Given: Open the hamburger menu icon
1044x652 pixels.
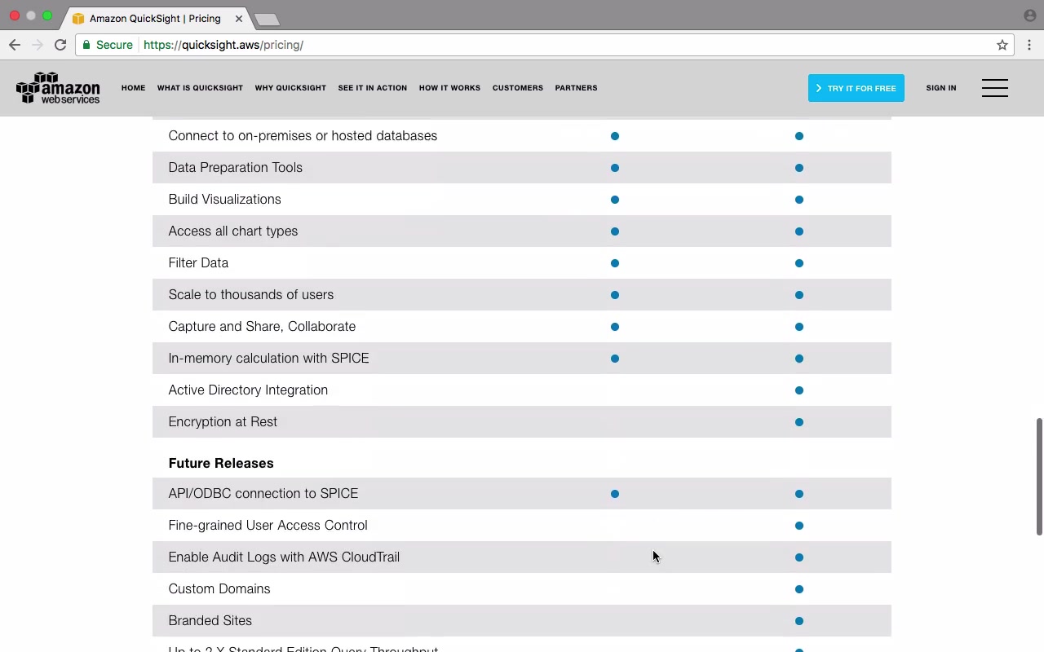Looking at the screenshot, I should pyautogui.click(x=994, y=88).
